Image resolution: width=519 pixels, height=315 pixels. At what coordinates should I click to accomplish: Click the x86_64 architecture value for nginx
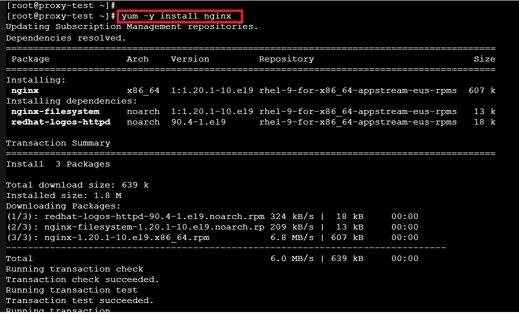(143, 90)
